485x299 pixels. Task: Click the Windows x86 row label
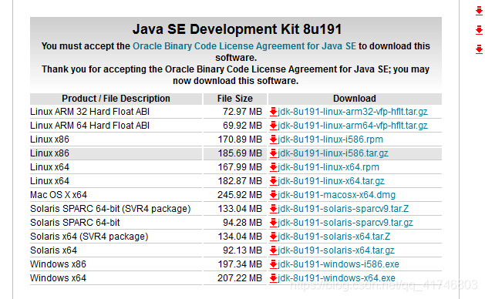pos(58,264)
